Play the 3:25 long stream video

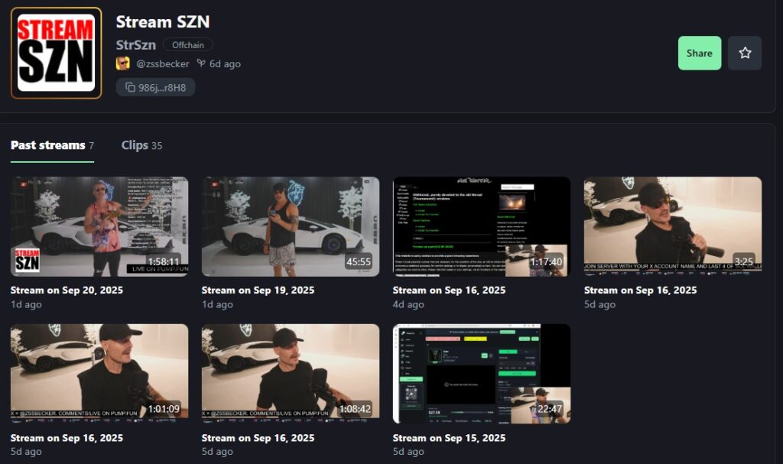(673, 226)
